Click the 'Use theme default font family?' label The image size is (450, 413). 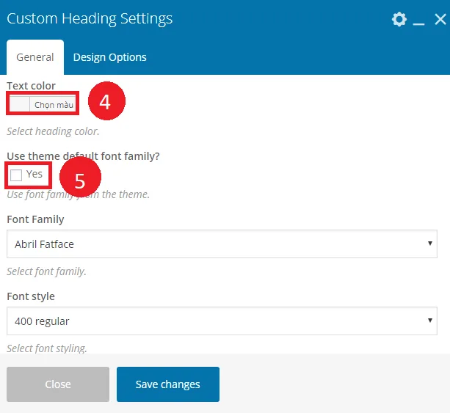point(83,156)
